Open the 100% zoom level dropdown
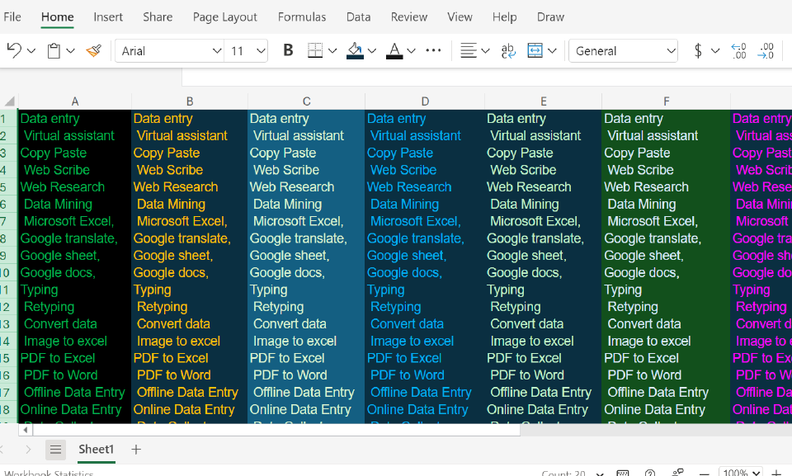 (741, 473)
